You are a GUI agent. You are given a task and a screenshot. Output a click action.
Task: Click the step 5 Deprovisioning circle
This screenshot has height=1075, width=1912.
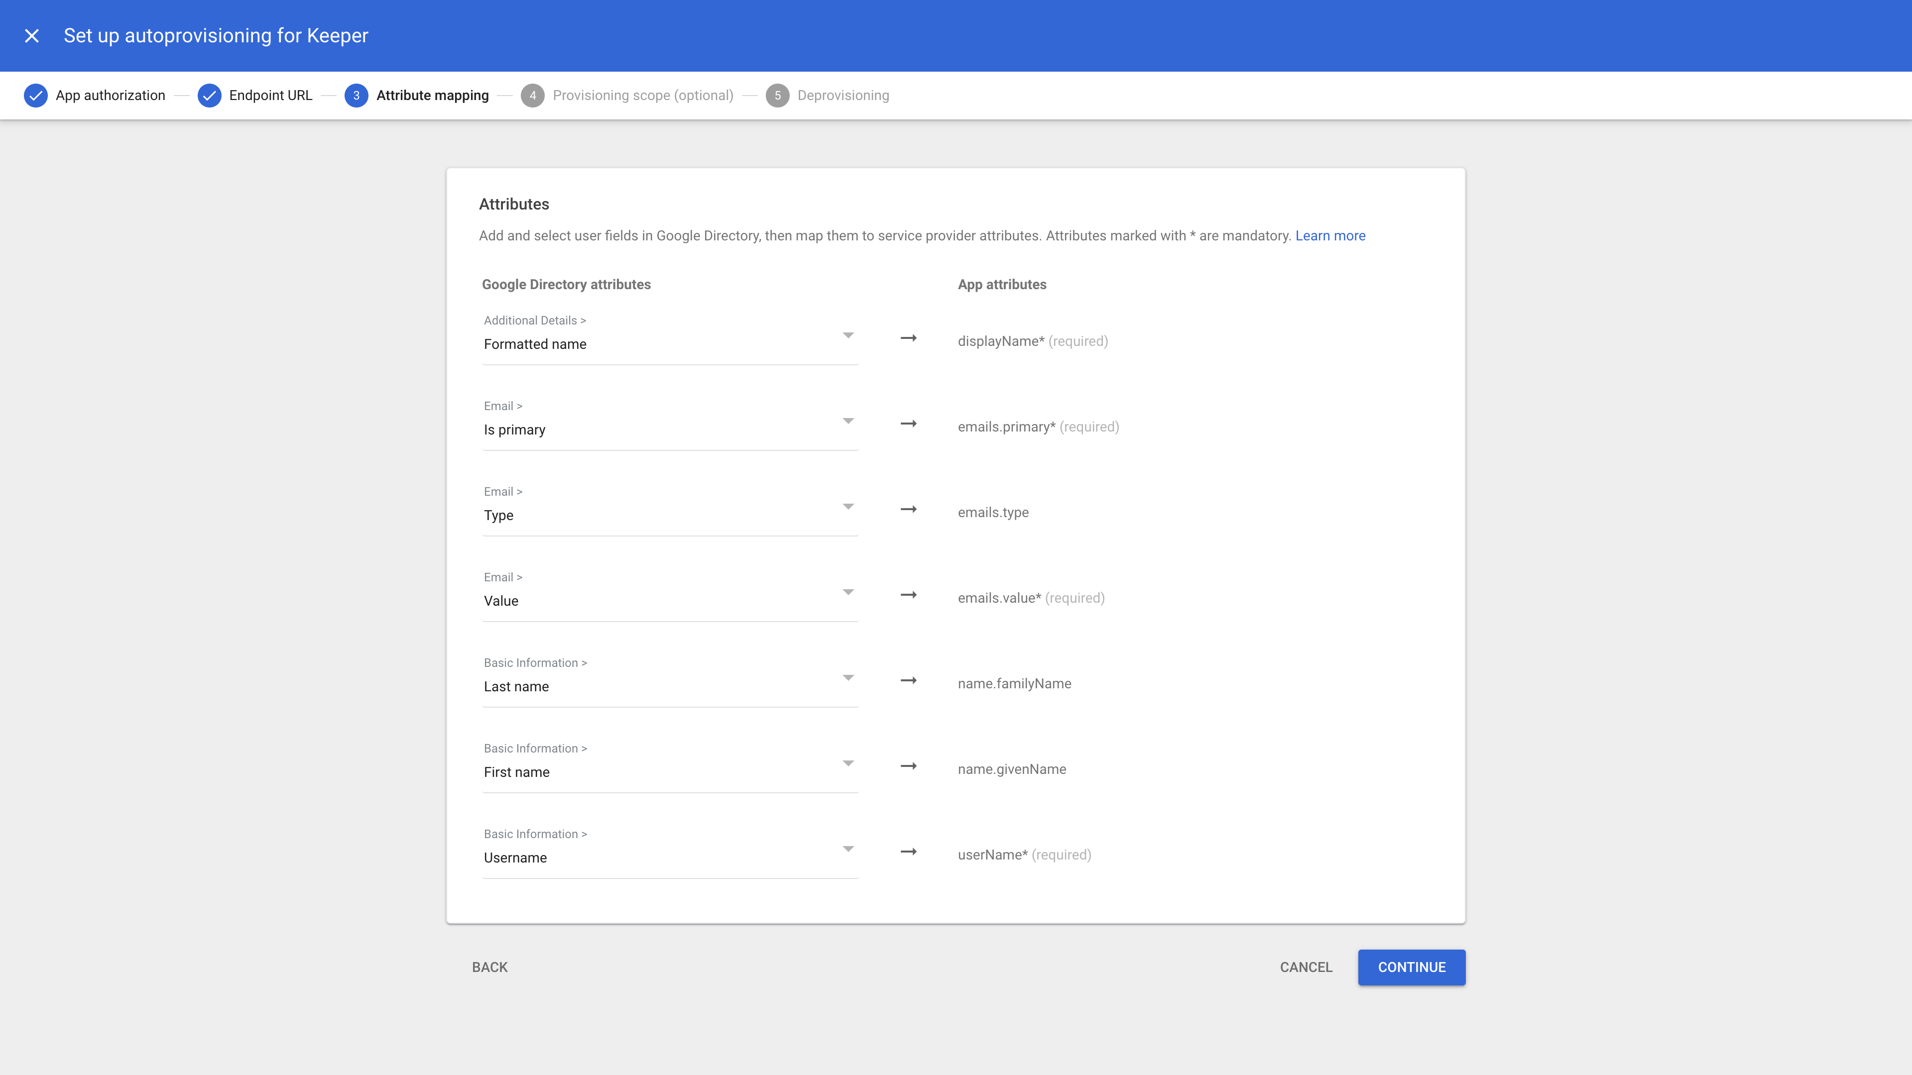click(x=777, y=96)
